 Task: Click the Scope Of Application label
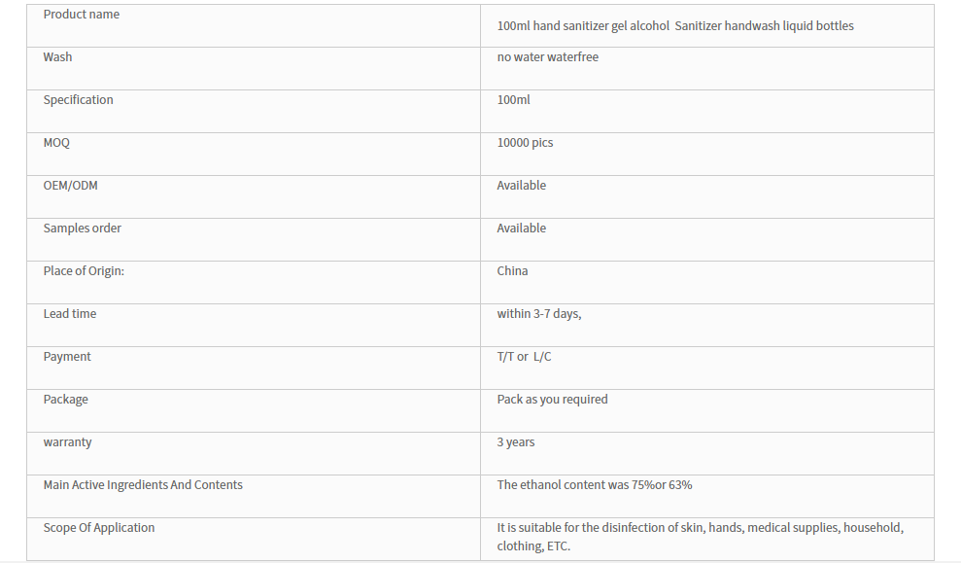pyautogui.click(x=99, y=528)
